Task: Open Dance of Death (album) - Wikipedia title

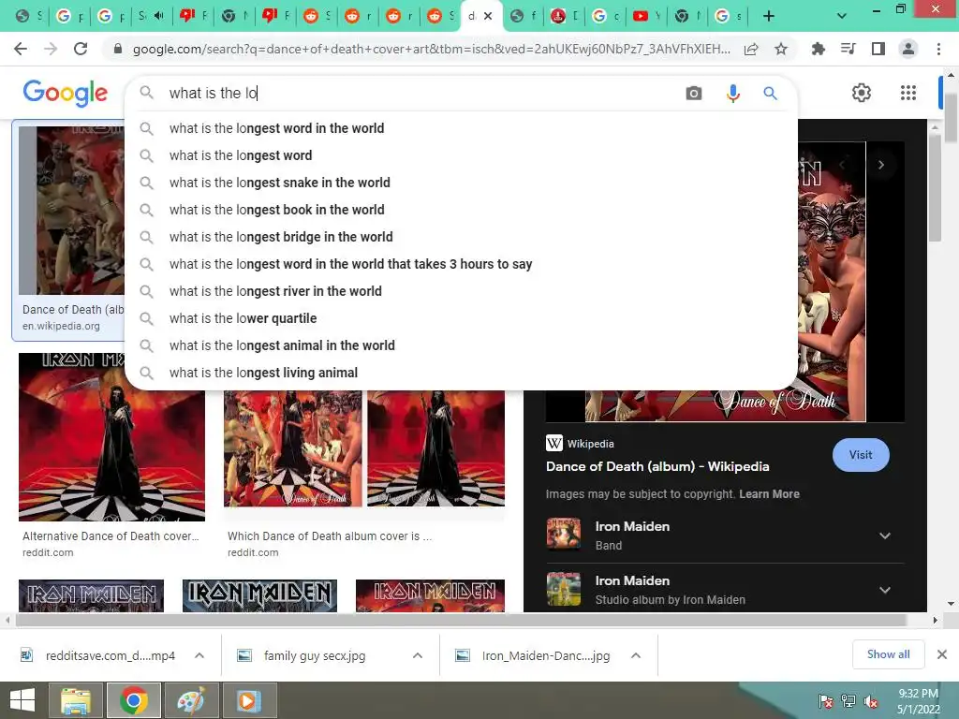Action: point(657,466)
